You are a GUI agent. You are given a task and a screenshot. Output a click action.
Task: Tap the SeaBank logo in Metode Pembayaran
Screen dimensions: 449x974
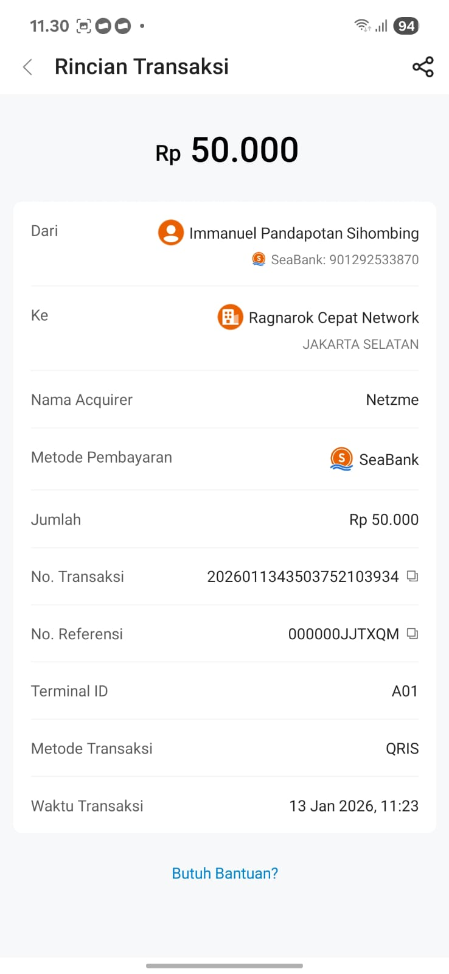click(341, 459)
